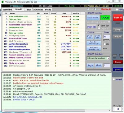
Task: Click the blue Power button
Action: tap(118, 70)
